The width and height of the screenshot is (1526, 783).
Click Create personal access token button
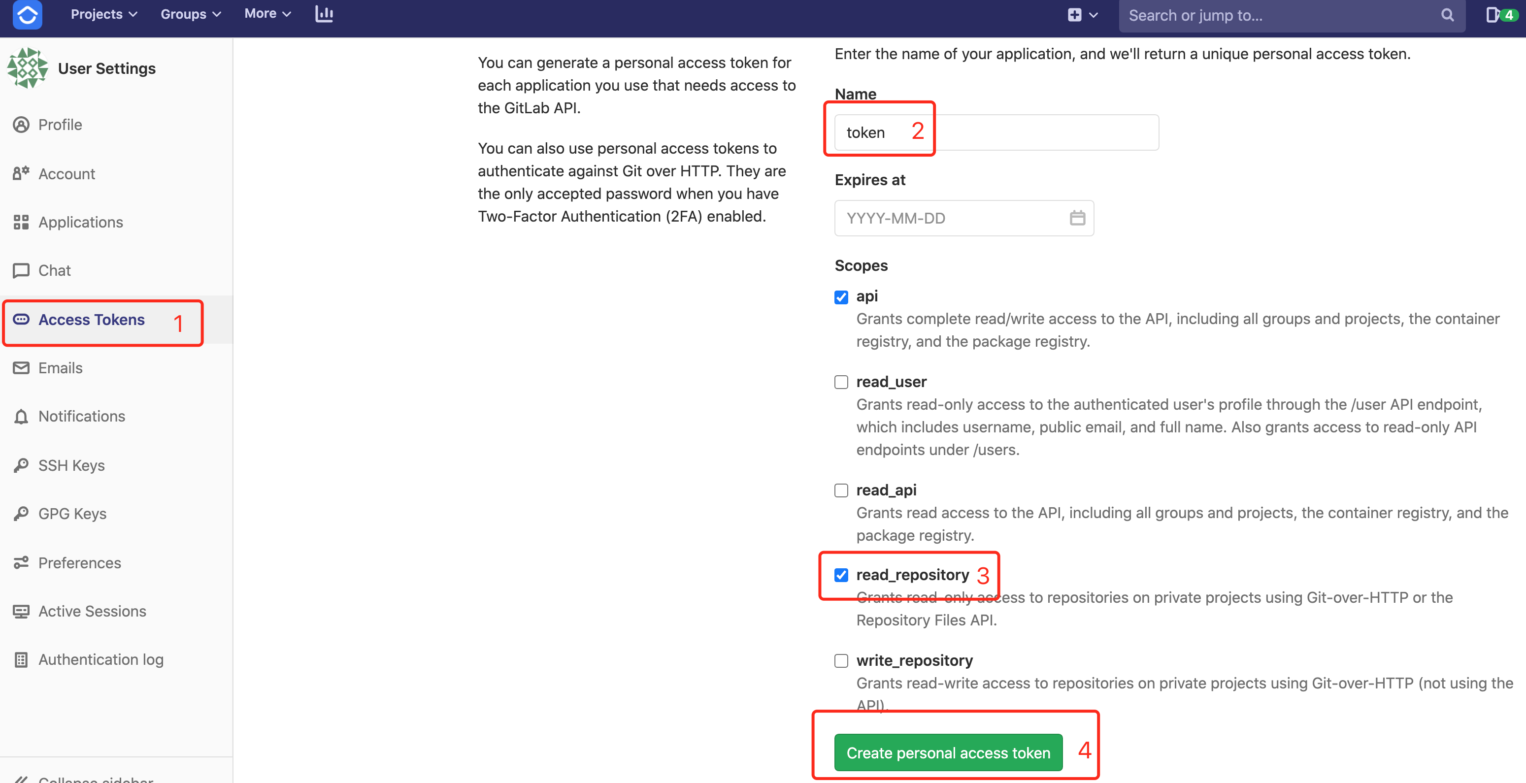[948, 752]
